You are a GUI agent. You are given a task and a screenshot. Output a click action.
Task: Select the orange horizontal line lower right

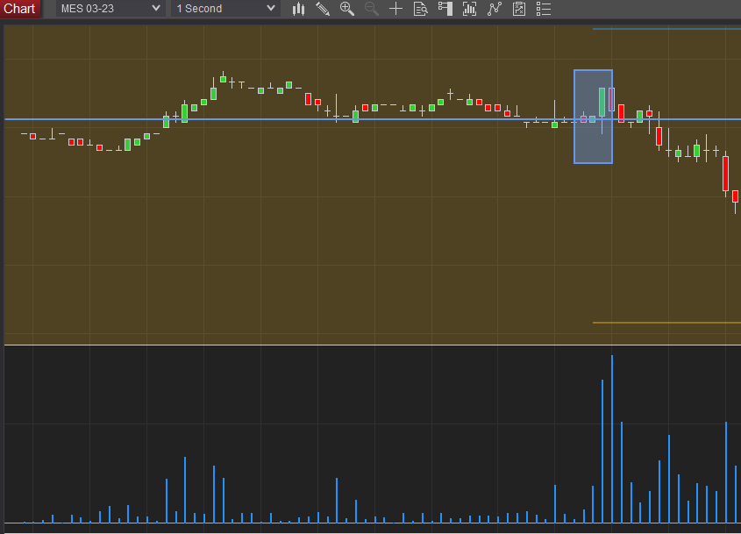pyautogui.click(x=666, y=323)
